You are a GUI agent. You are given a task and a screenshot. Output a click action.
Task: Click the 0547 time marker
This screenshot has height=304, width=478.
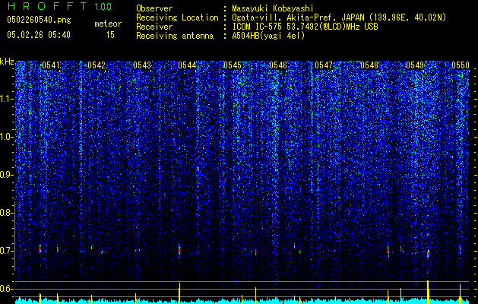324,65
